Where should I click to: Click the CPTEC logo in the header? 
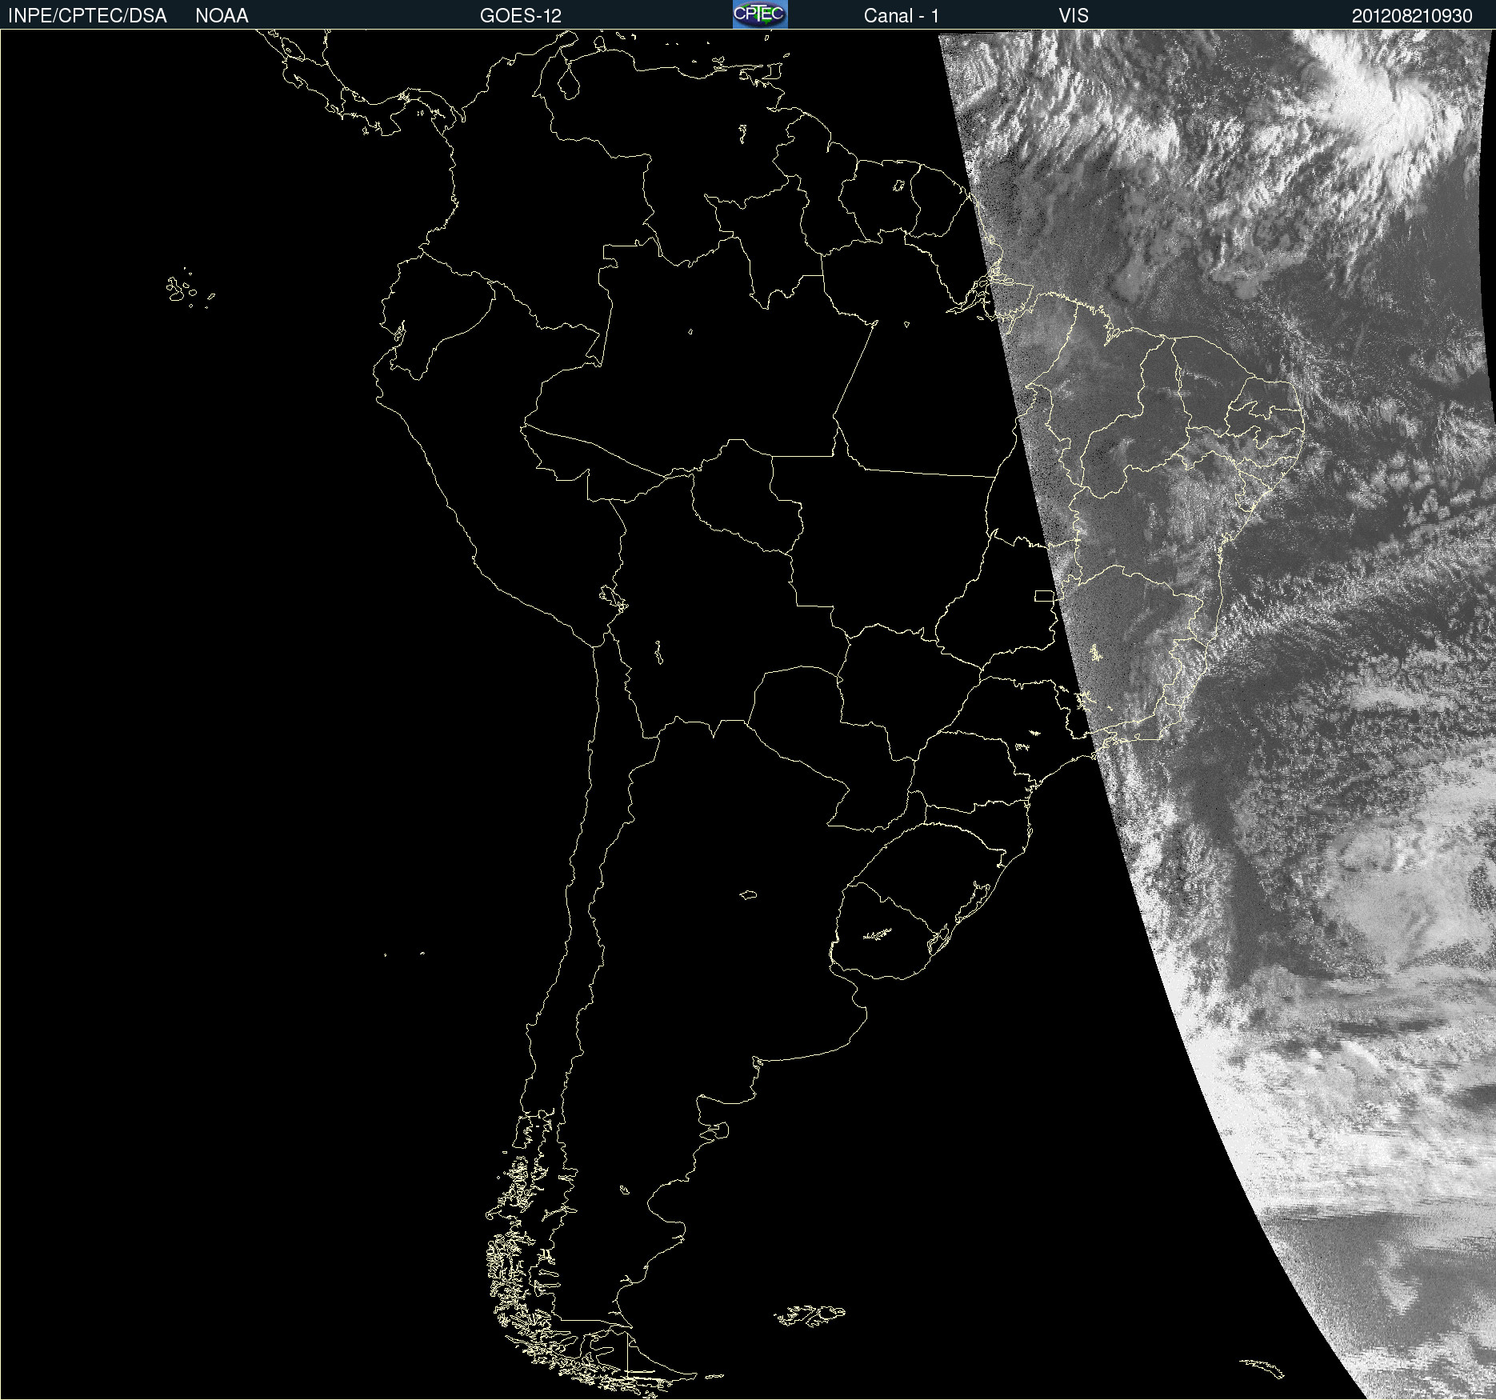tap(760, 14)
